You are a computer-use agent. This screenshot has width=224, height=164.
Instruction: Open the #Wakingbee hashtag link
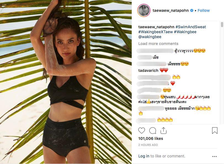(x=185, y=32)
